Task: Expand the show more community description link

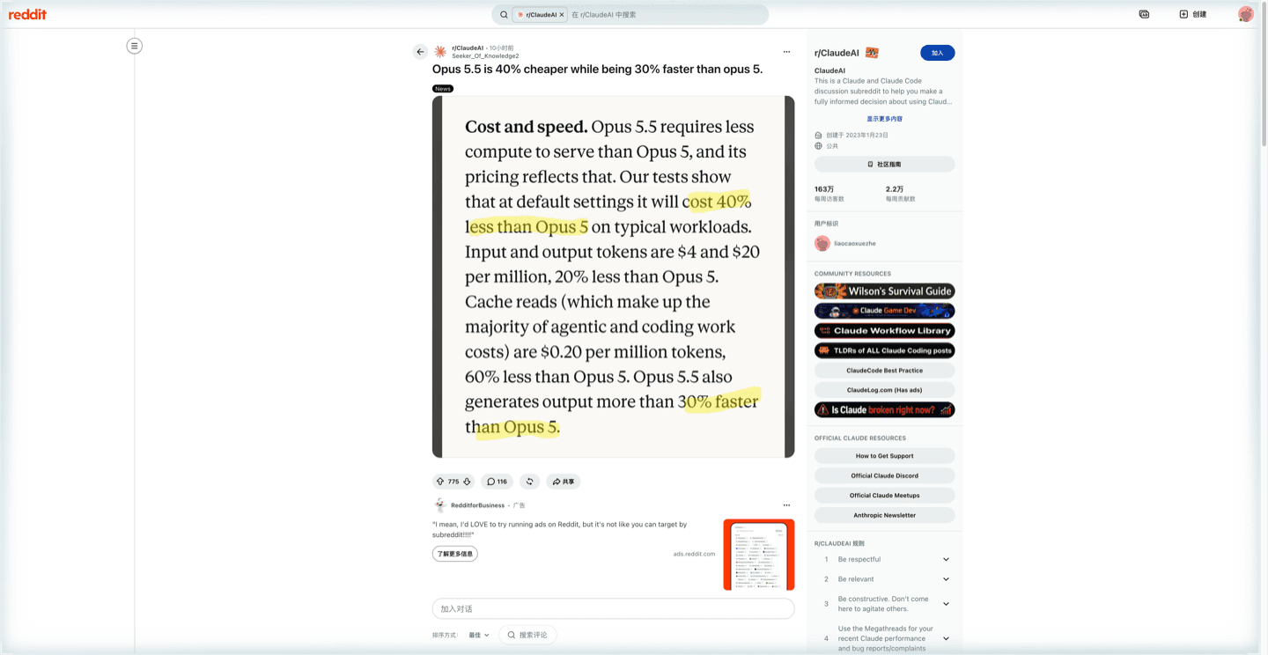Action: [x=884, y=119]
